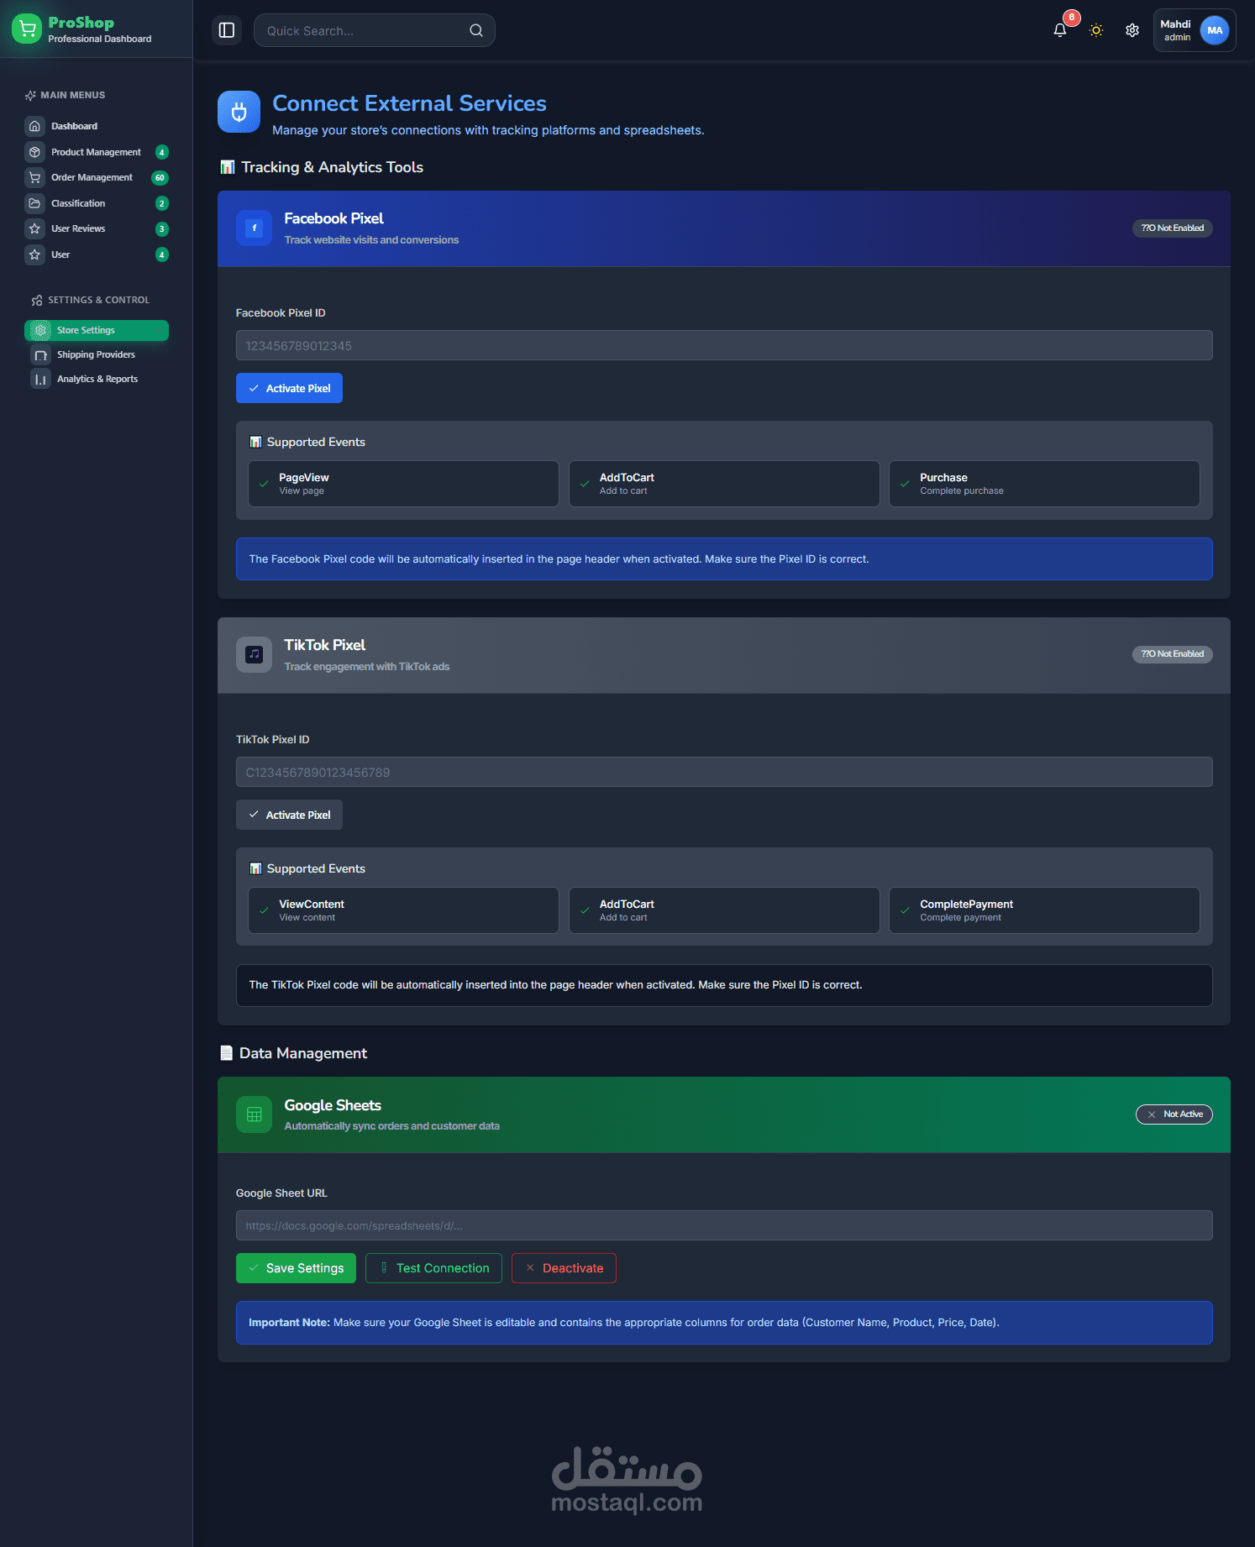Viewport: 1255px width, 1547px height.
Task: Click the Quick Search field
Action: [374, 30]
